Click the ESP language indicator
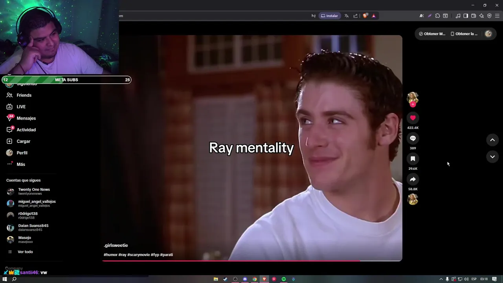The image size is (503, 283). 474,279
